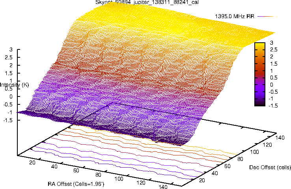Click the intensity color bar gradient

[259, 74]
